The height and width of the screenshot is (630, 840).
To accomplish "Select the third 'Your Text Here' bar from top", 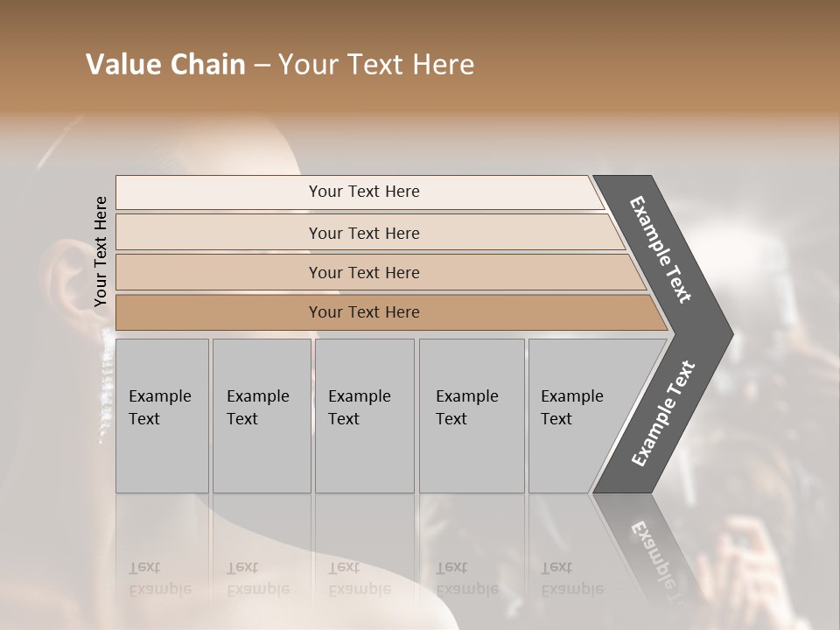I will 364,272.
